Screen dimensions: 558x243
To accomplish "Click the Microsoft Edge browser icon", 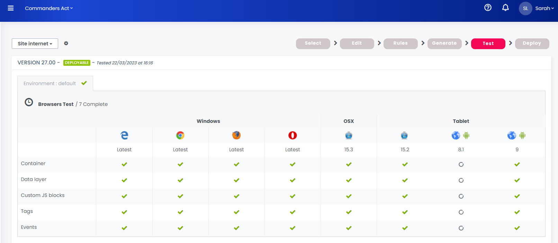I will (124, 135).
